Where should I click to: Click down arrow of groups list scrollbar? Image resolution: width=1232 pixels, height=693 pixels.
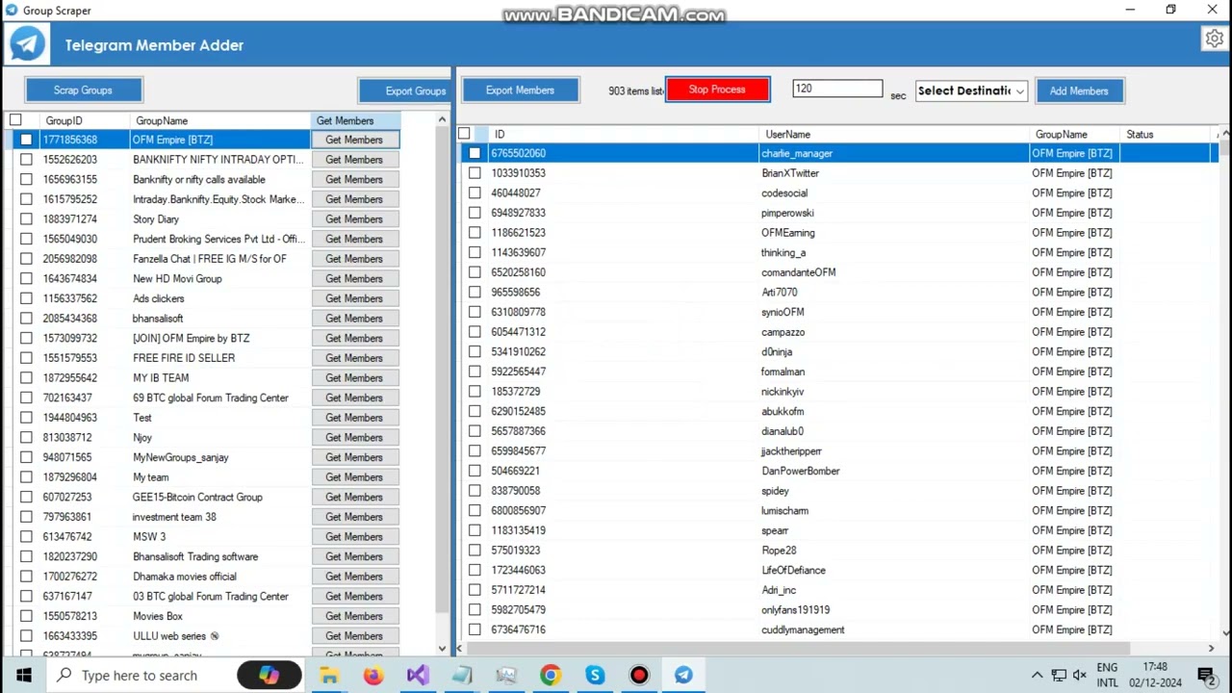pos(443,649)
